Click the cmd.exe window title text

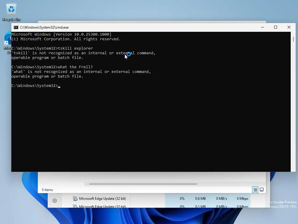(44, 27)
